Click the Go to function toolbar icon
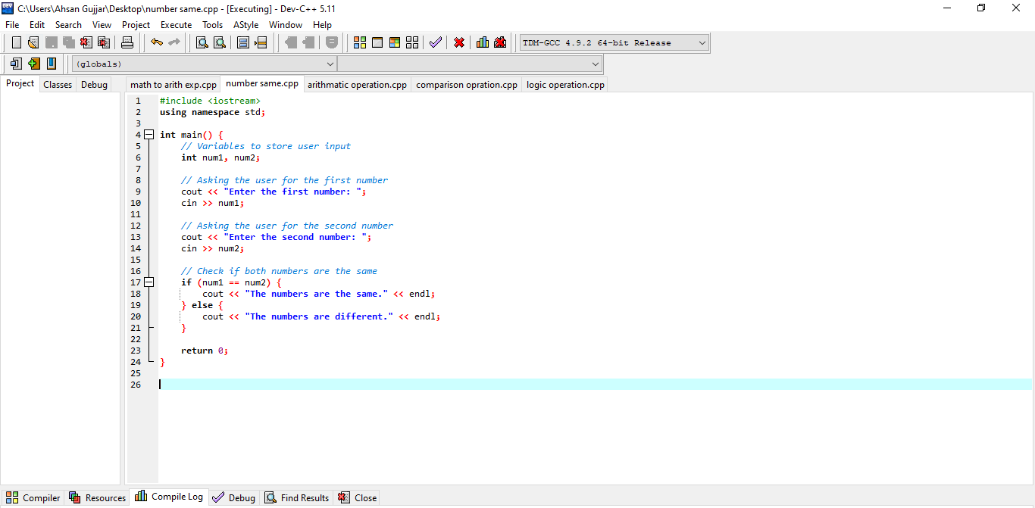 coord(243,42)
